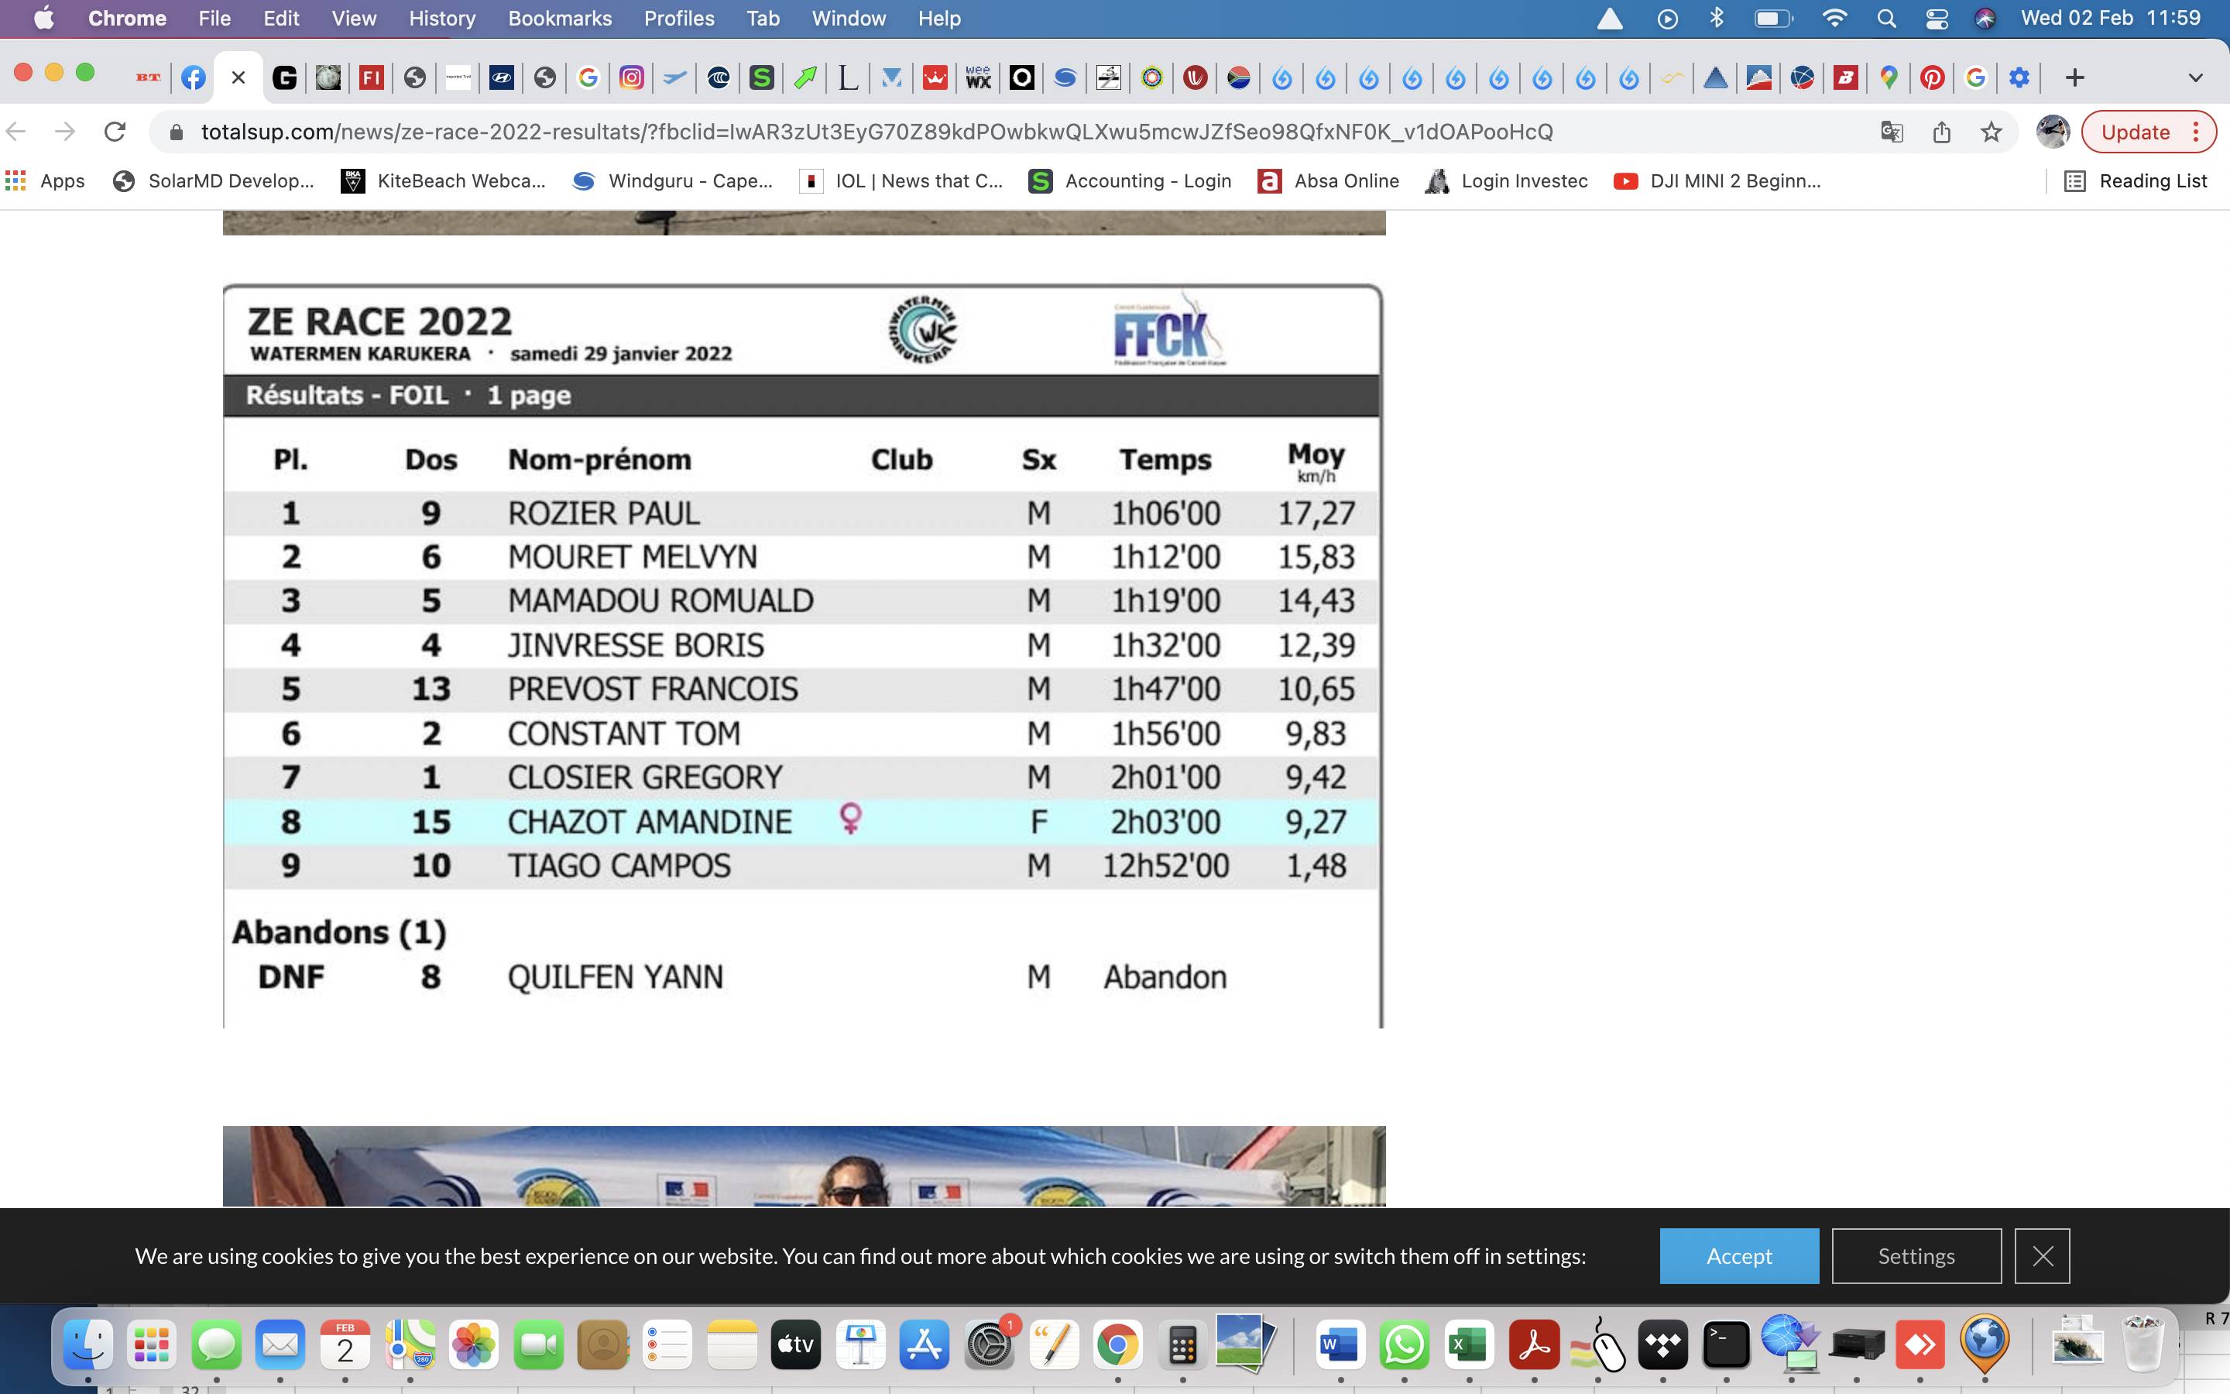Open Google Translate icon in address bar
This screenshot has height=1394, width=2230.
[x=1892, y=132]
